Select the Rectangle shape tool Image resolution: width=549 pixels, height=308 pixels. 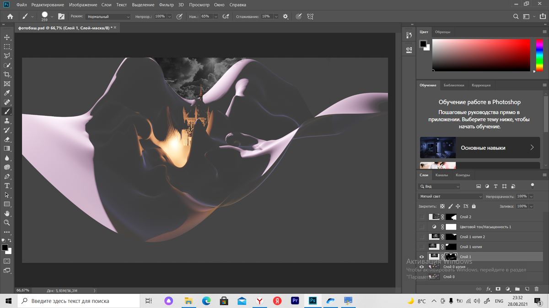[7, 204]
